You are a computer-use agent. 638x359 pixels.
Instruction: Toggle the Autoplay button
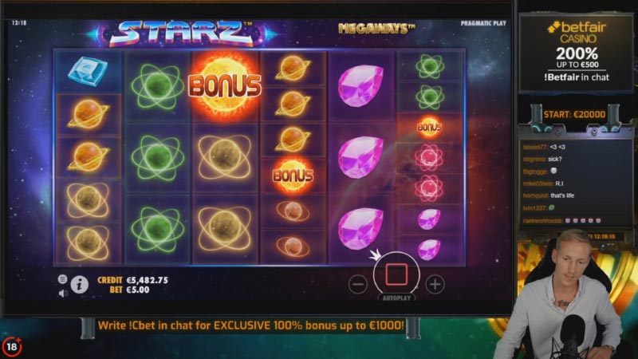(396, 298)
